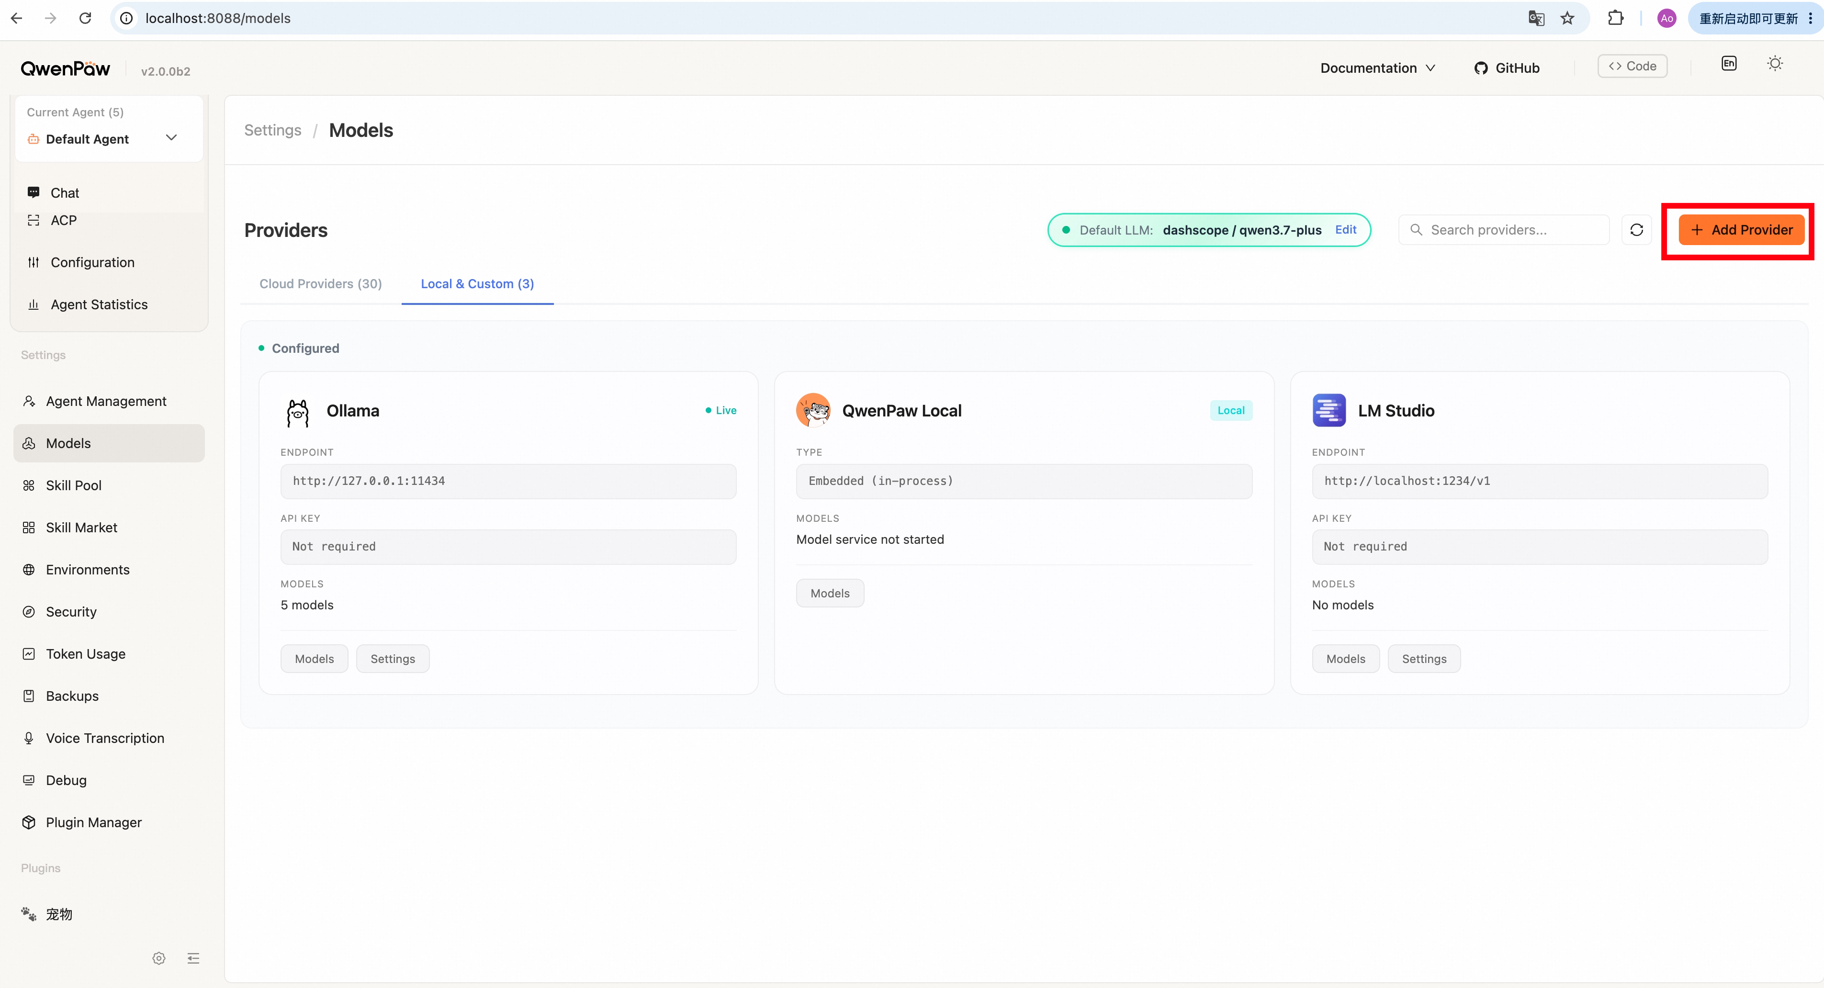Viewport: 1824px width, 988px height.
Task: Open the Google Translate page icon
Action: (1536, 18)
